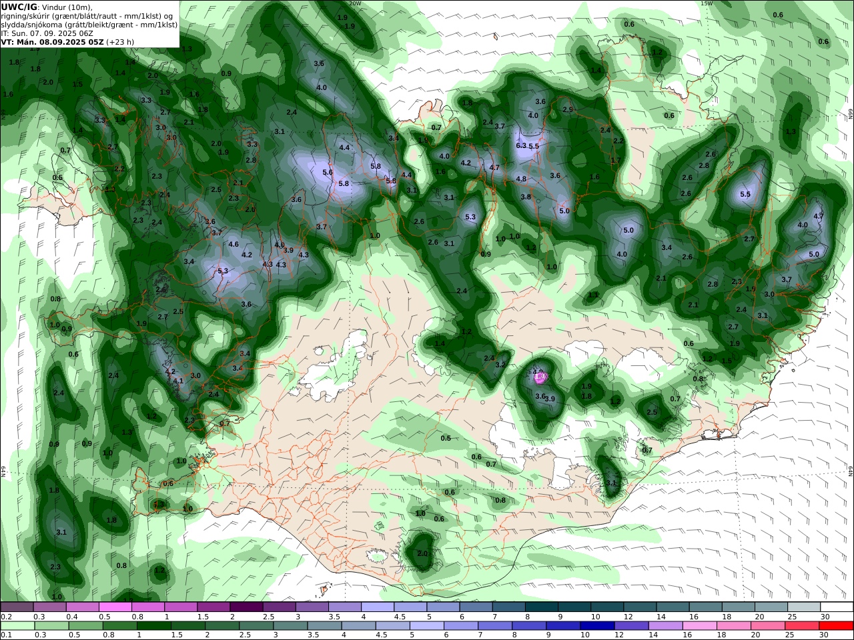Viewport: 854px width, 640px height.
Task: Click the (+23 h) forecast offset text
Action: coord(120,41)
